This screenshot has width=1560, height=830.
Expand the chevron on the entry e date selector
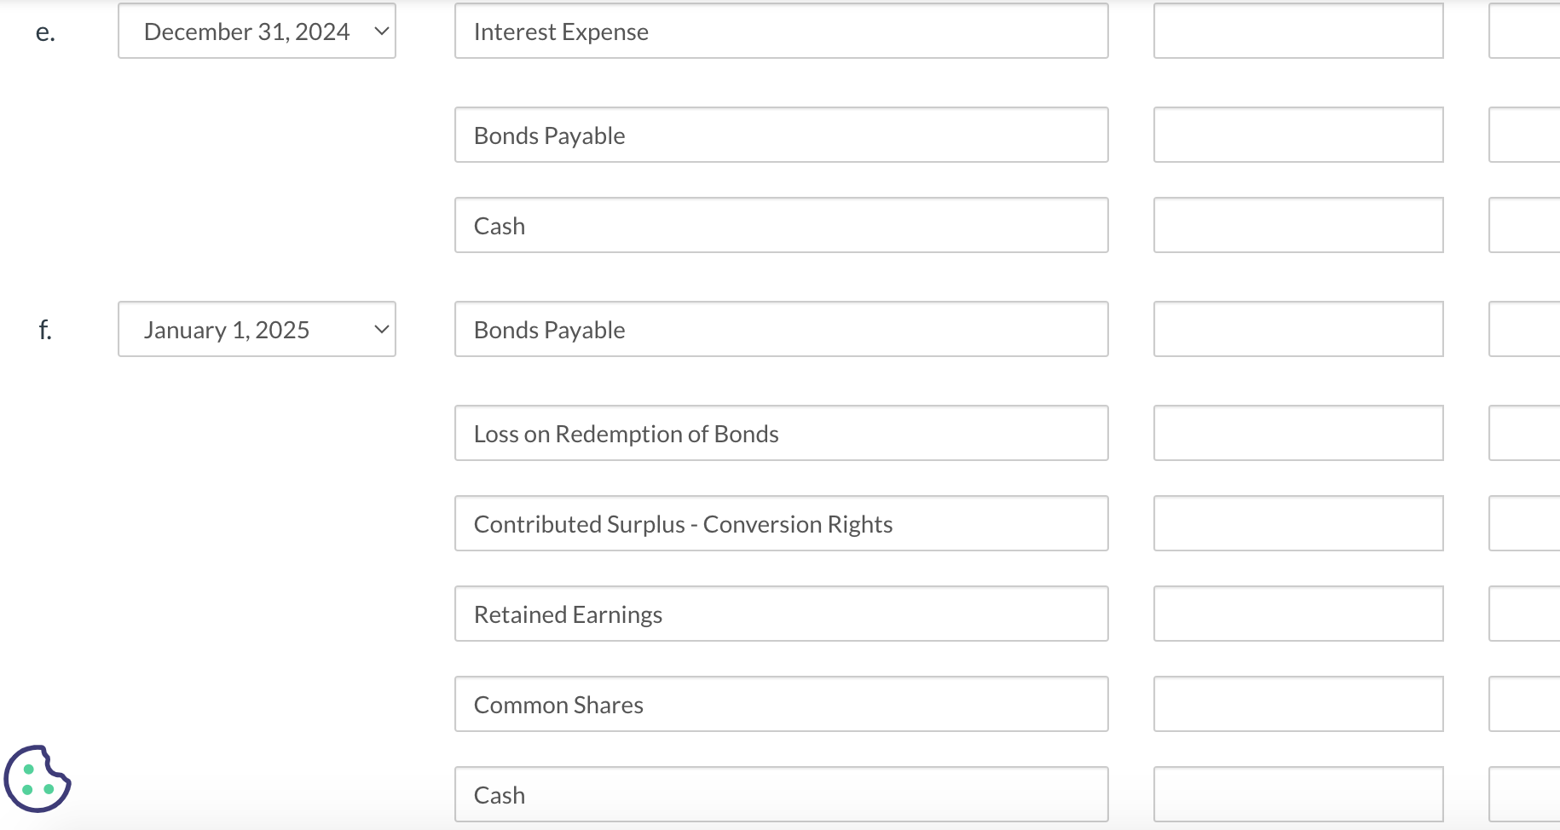pos(381,31)
